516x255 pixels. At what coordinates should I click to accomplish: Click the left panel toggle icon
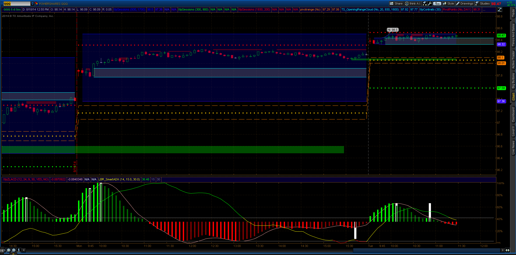tap(2, 250)
